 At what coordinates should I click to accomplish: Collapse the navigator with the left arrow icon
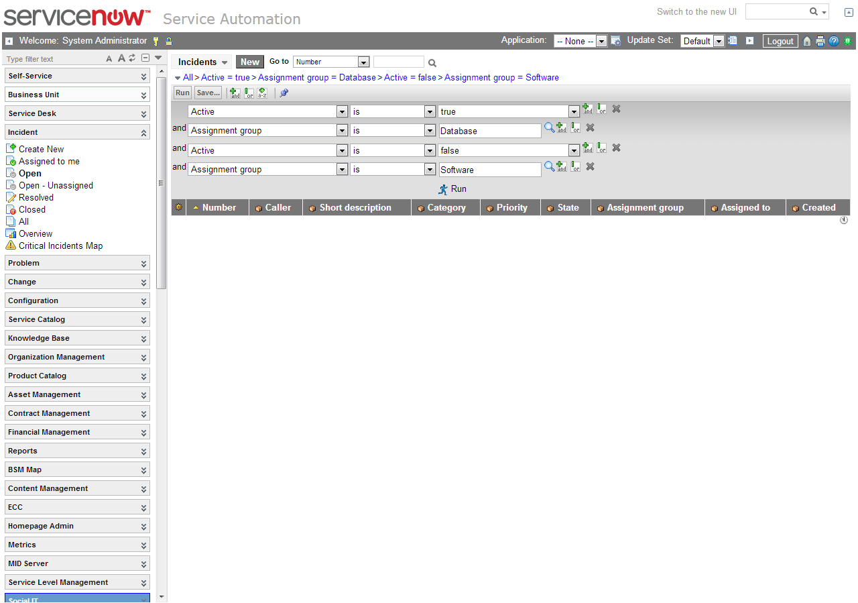(9, 41)
